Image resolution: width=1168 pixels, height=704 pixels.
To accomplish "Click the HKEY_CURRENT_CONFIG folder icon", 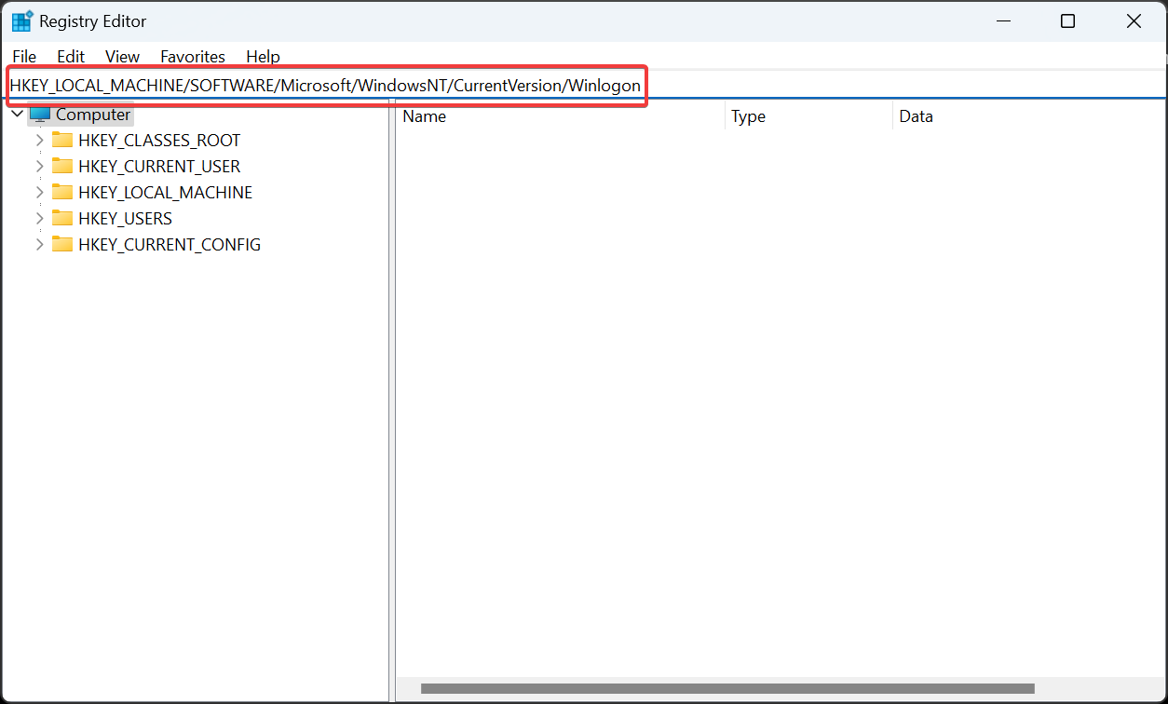I will tap(62, 245).
